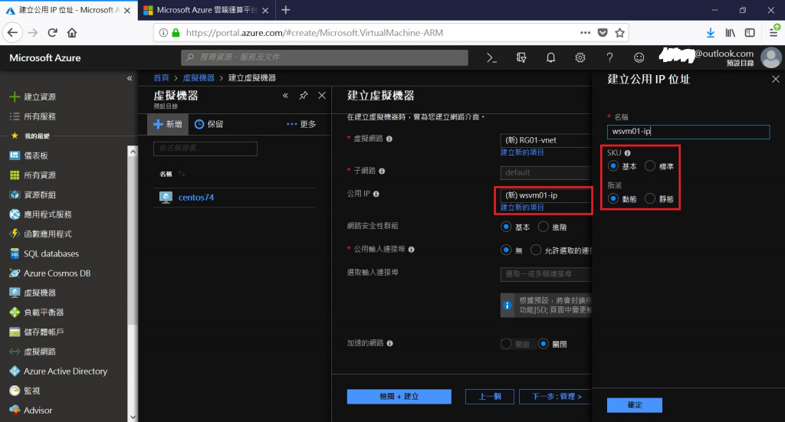Open Firefox hamburger menu
The image size is (785, 422).
[774, 33]
